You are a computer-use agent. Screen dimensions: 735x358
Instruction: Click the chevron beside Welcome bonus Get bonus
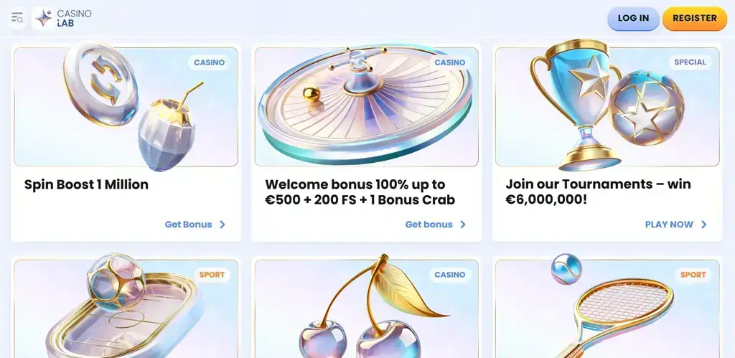pos(463,225)
